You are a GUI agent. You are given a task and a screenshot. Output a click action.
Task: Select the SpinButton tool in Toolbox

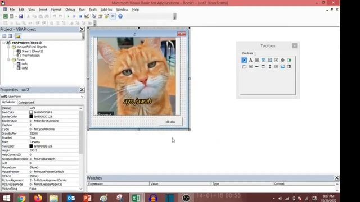[276, 66]
